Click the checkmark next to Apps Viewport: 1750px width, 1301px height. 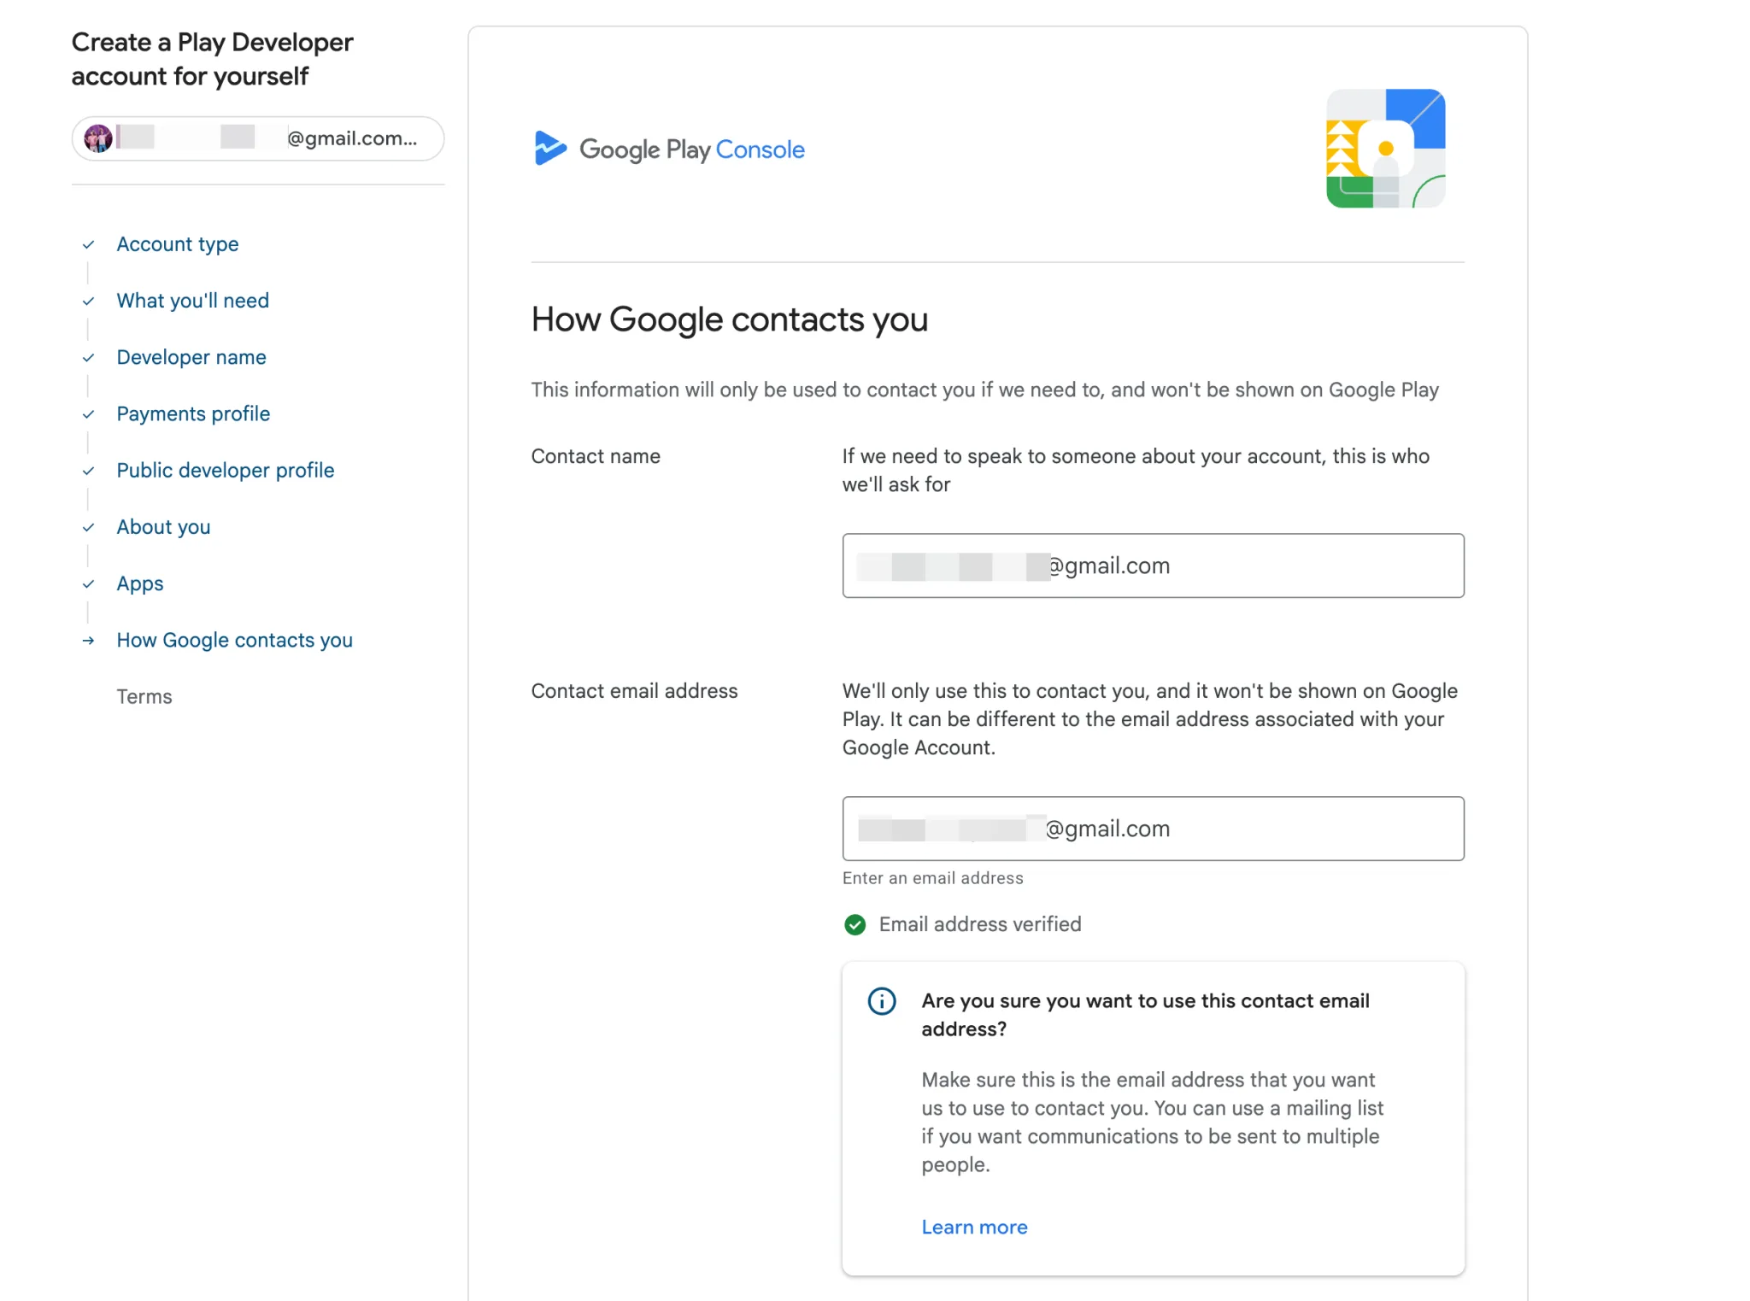(x=89, y=583)
